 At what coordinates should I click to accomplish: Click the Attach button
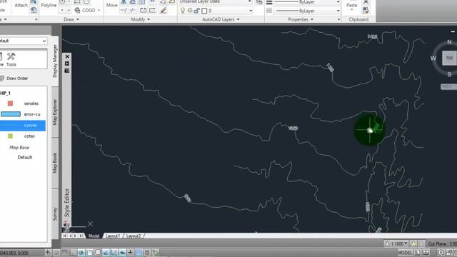pyautogui.click(x=21, y=5)
